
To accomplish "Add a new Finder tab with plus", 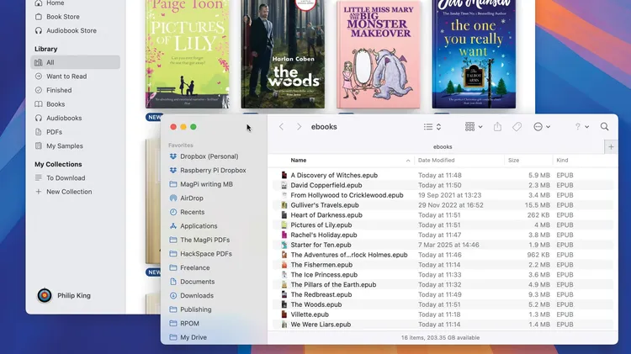I will (x=611, y=147).
